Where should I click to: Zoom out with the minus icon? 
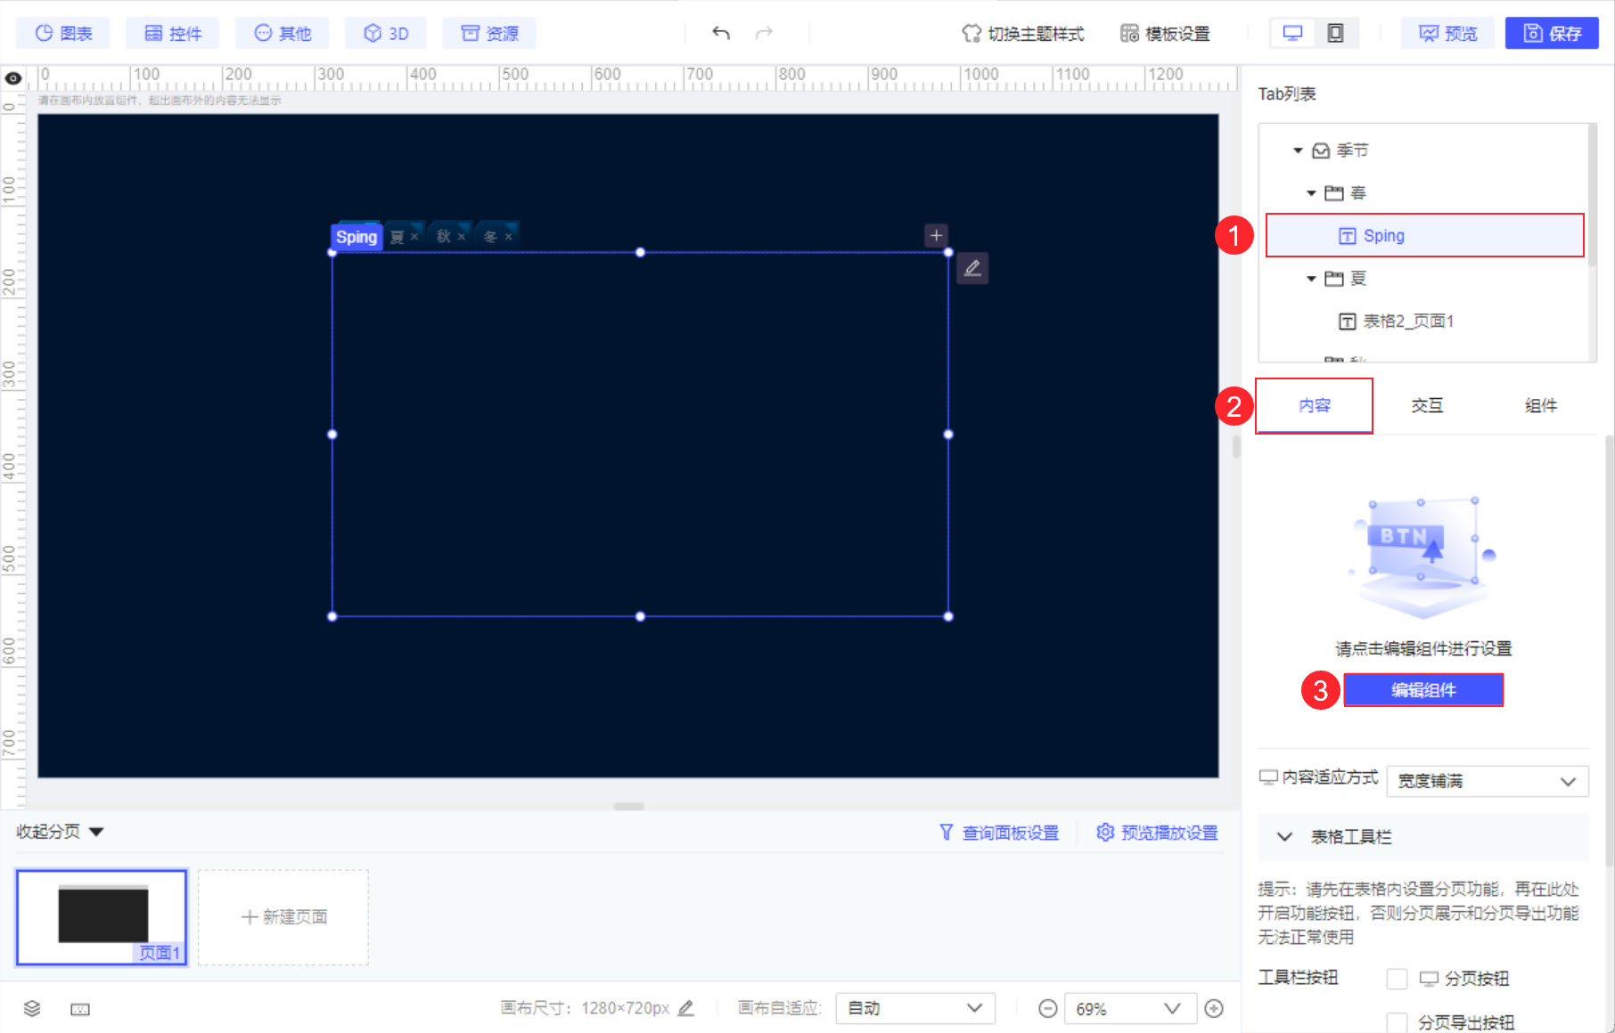point(1048,1008)
